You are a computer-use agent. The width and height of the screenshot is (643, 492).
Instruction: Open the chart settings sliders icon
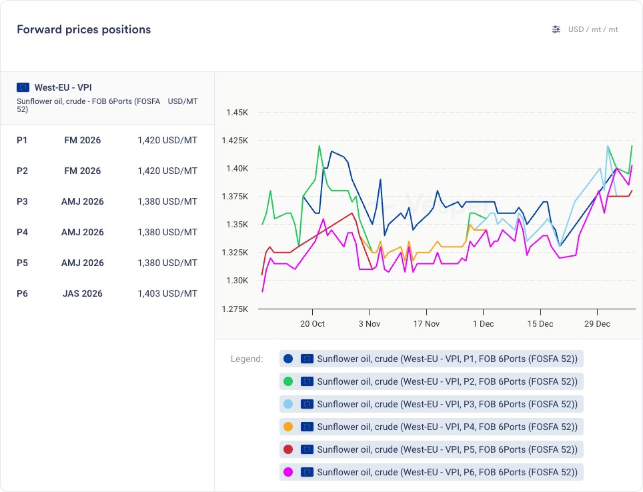tap(556, 29)
